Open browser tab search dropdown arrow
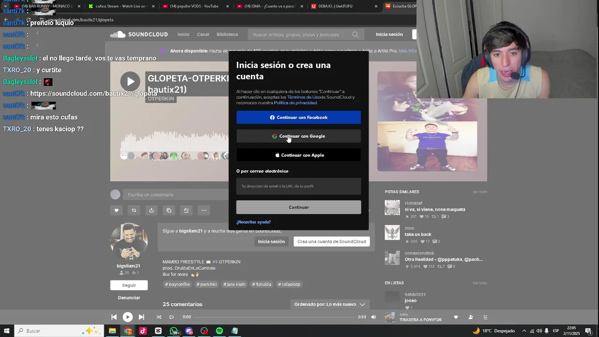599x337 pixels. click(5, 6)
